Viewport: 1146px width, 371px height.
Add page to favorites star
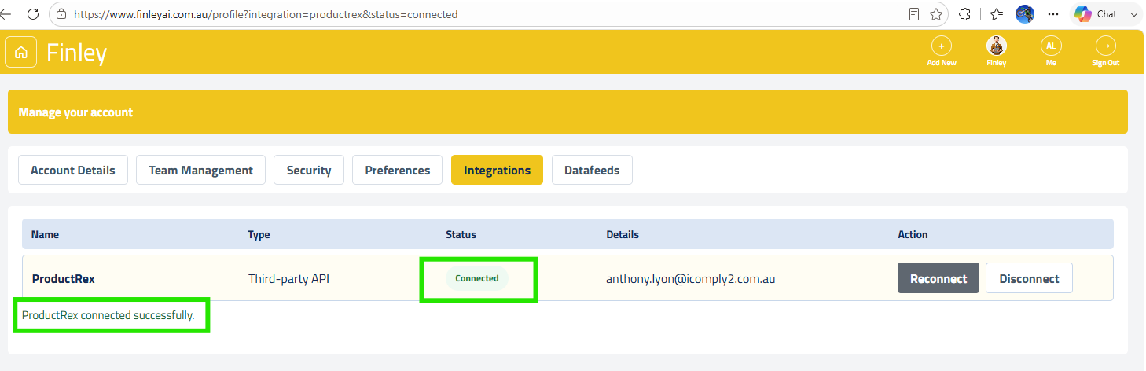936,14
